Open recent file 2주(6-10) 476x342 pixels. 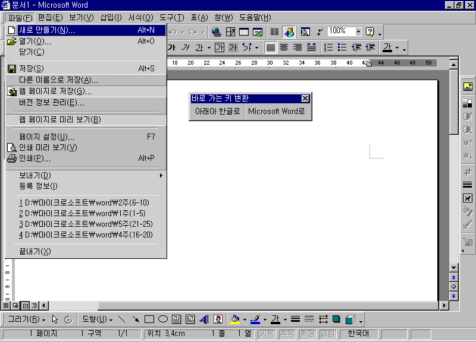(x=86, y=202)
